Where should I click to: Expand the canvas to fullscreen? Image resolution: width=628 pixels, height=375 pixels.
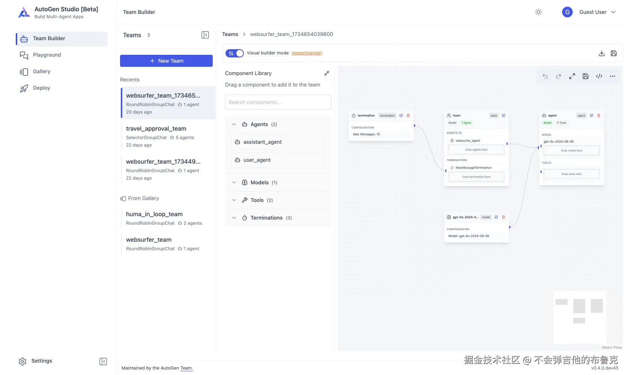[x=572, y=76]
